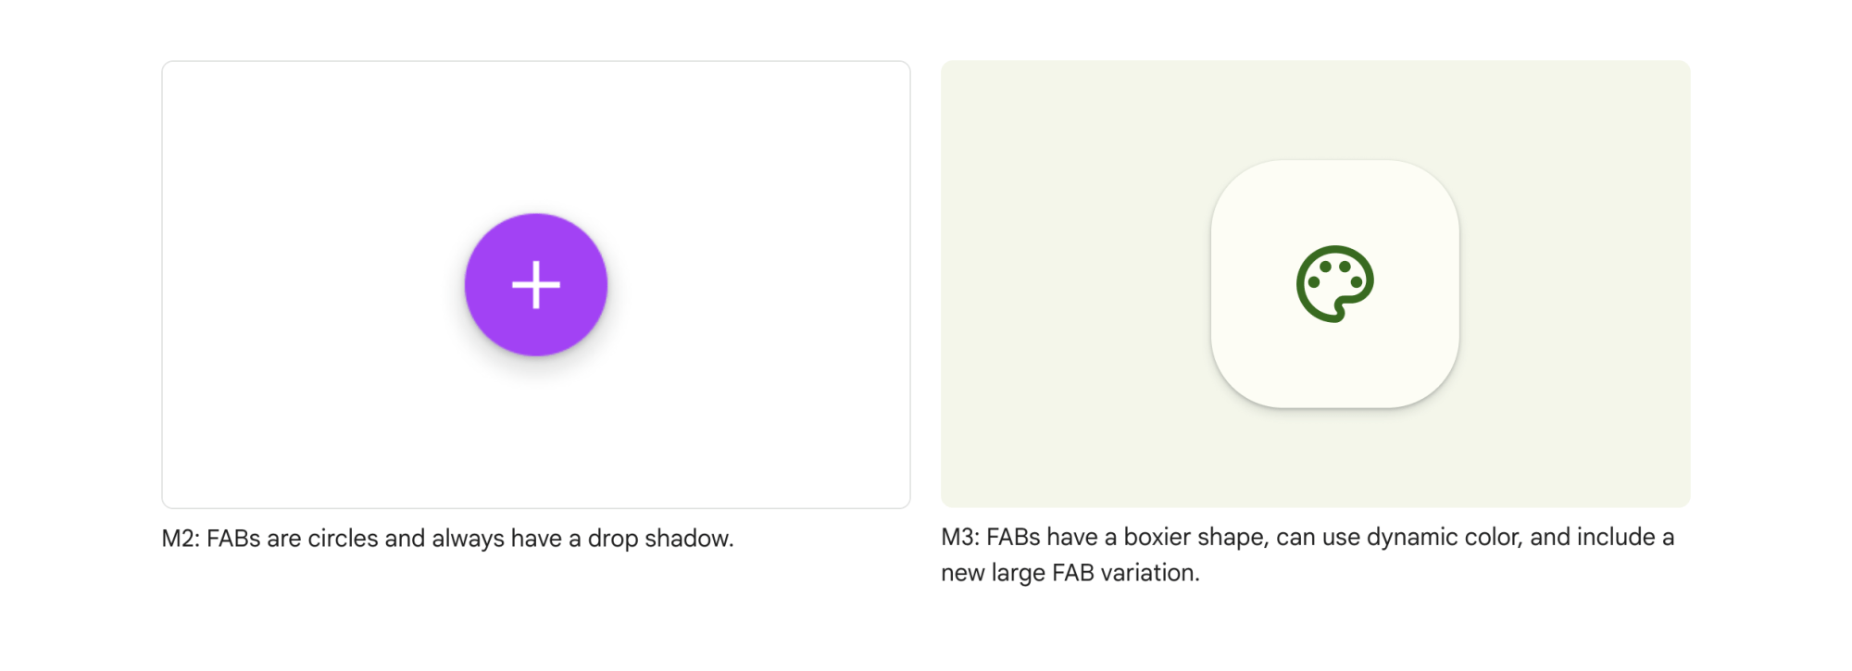Click the purple circular M2 FAB

[x=536, y=284]
